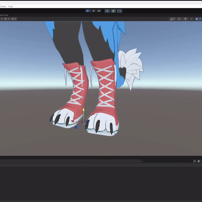Click the shading mode sphere icon
202x202 pixels.
171,19
